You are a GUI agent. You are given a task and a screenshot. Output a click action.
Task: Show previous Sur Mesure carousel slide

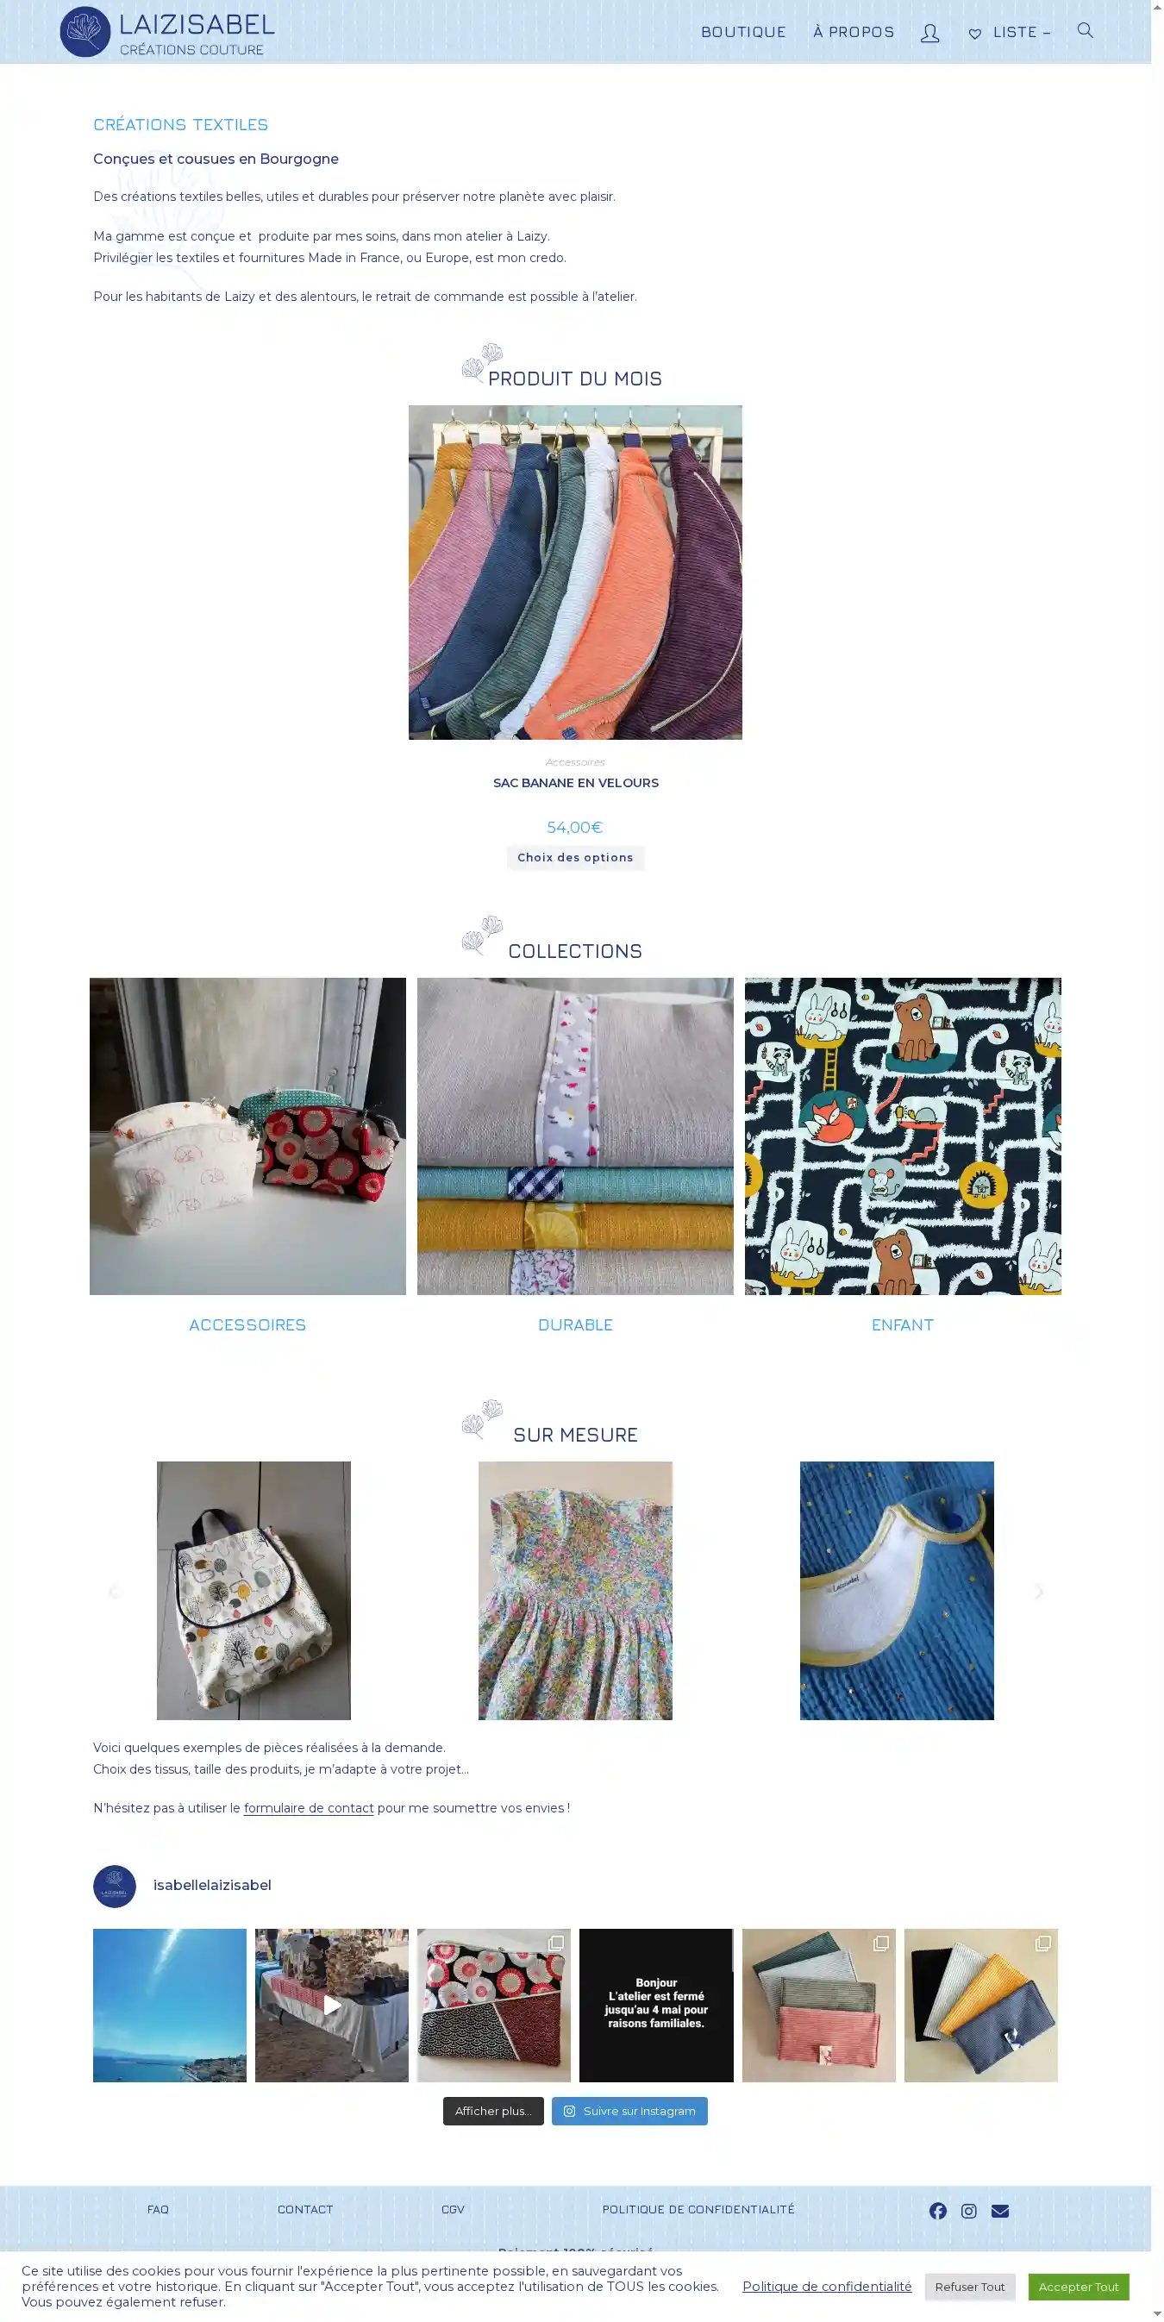[113, 1591]
